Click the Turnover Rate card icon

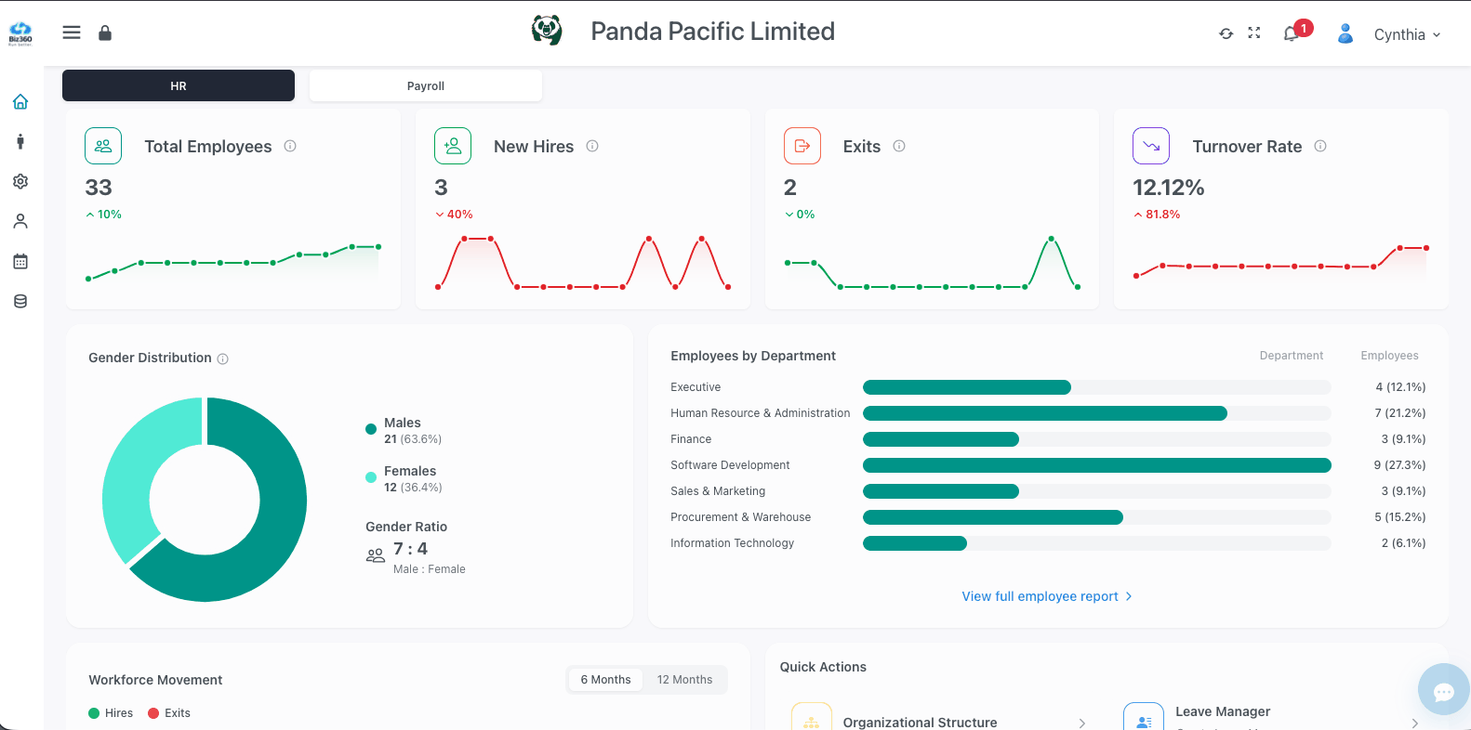pos(1151,146)
